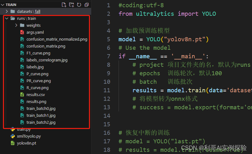Select train_batch1.jpg in explorer
Screen dimensions: 252x154
(41, 116)
